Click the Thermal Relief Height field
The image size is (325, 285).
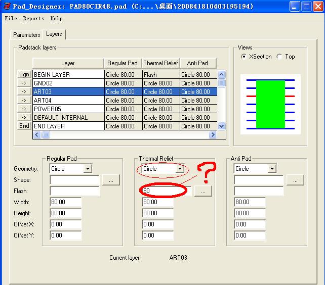pyautogui.click(x=158, y=213)
